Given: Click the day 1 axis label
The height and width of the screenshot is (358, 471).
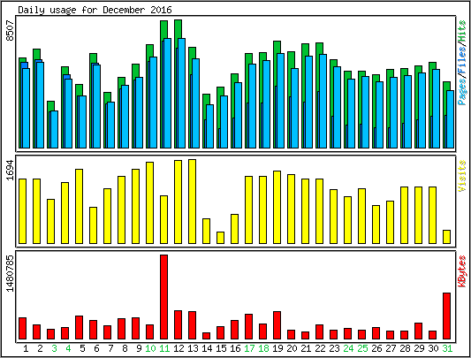Looking at the screenshot, I should pyautogui.click(x=26, y=348).
